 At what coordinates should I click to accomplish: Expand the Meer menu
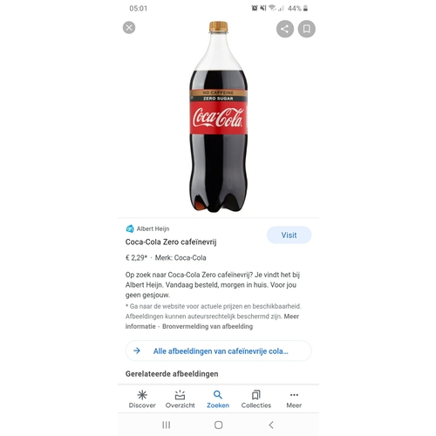(x=294, y=399)
